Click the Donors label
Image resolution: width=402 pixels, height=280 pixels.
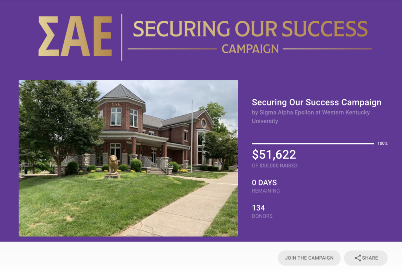point(262,216)
